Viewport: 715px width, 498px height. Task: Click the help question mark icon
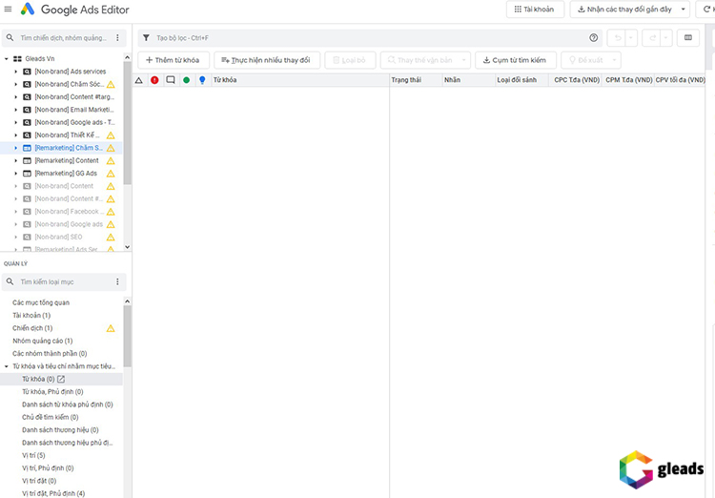[x=594, y=38]
